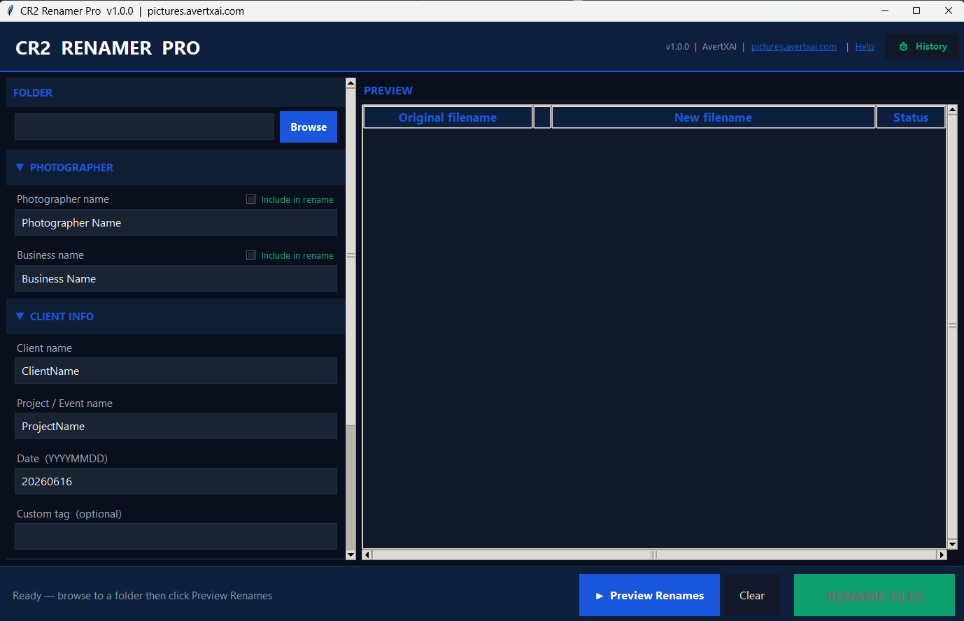Click the Browse folder button

pos(309,127)
